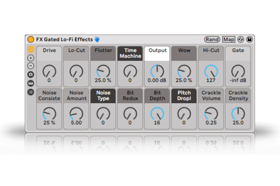The height and width of the screenshot is (186, 280).
Task: Show the chain list icon
Action: pyautogui.click(x=31, y=83)
